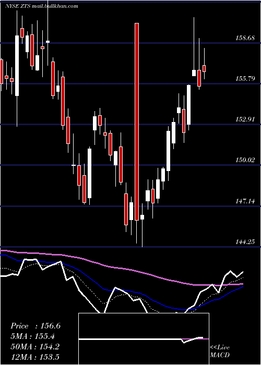261x365 pixels.
Task: Click inside the Live MACD inset box
Action: (144, 339)
